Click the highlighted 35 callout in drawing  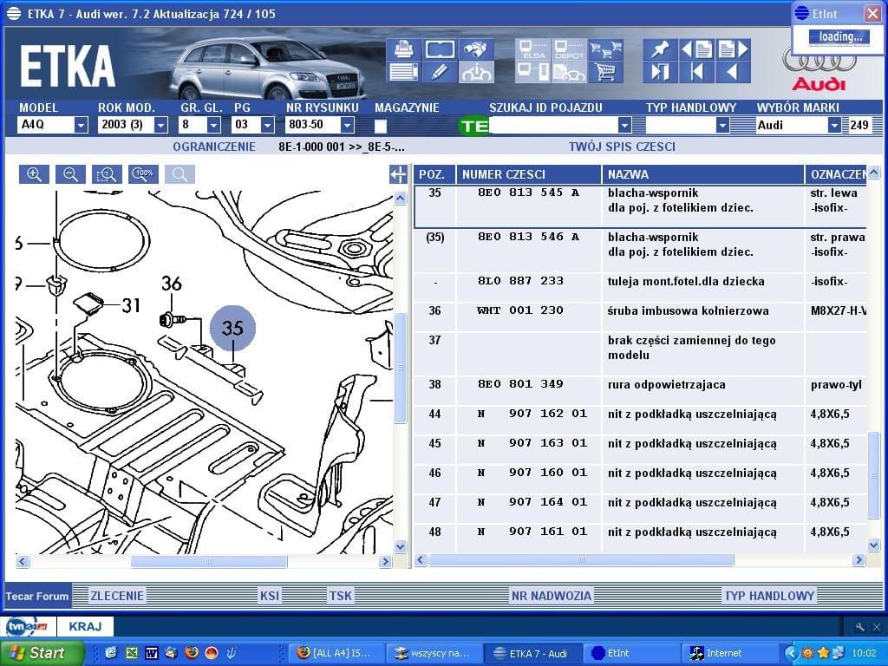(x=232, y=328)
